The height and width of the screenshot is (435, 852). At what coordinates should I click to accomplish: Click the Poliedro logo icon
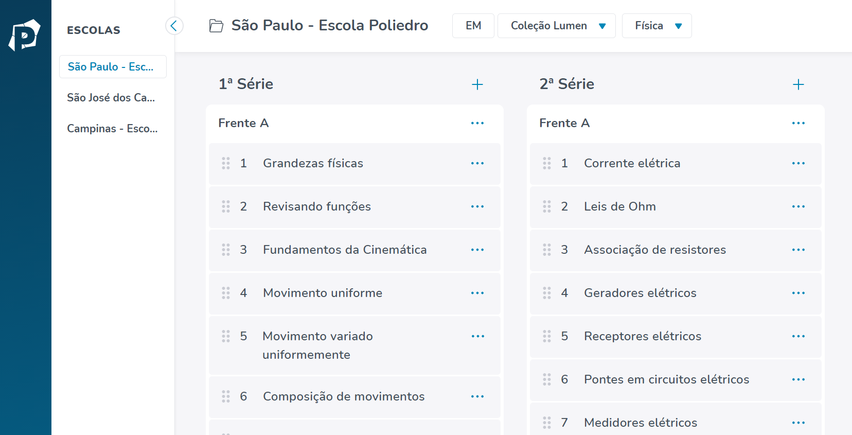tap(24, 35)
